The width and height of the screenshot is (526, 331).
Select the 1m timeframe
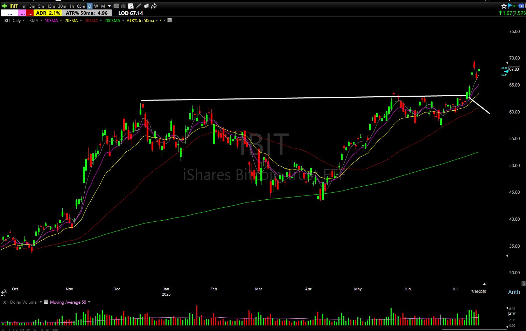(24, 6)
